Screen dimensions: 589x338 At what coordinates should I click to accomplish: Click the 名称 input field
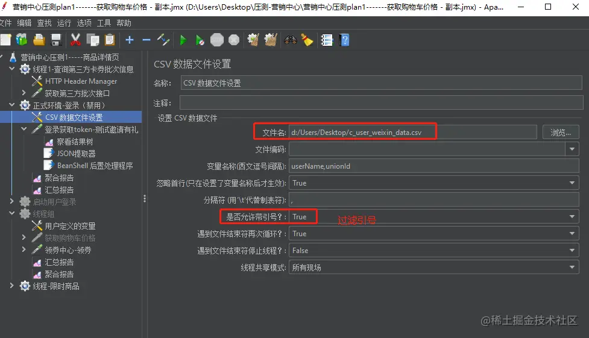[x=381, y=83]
